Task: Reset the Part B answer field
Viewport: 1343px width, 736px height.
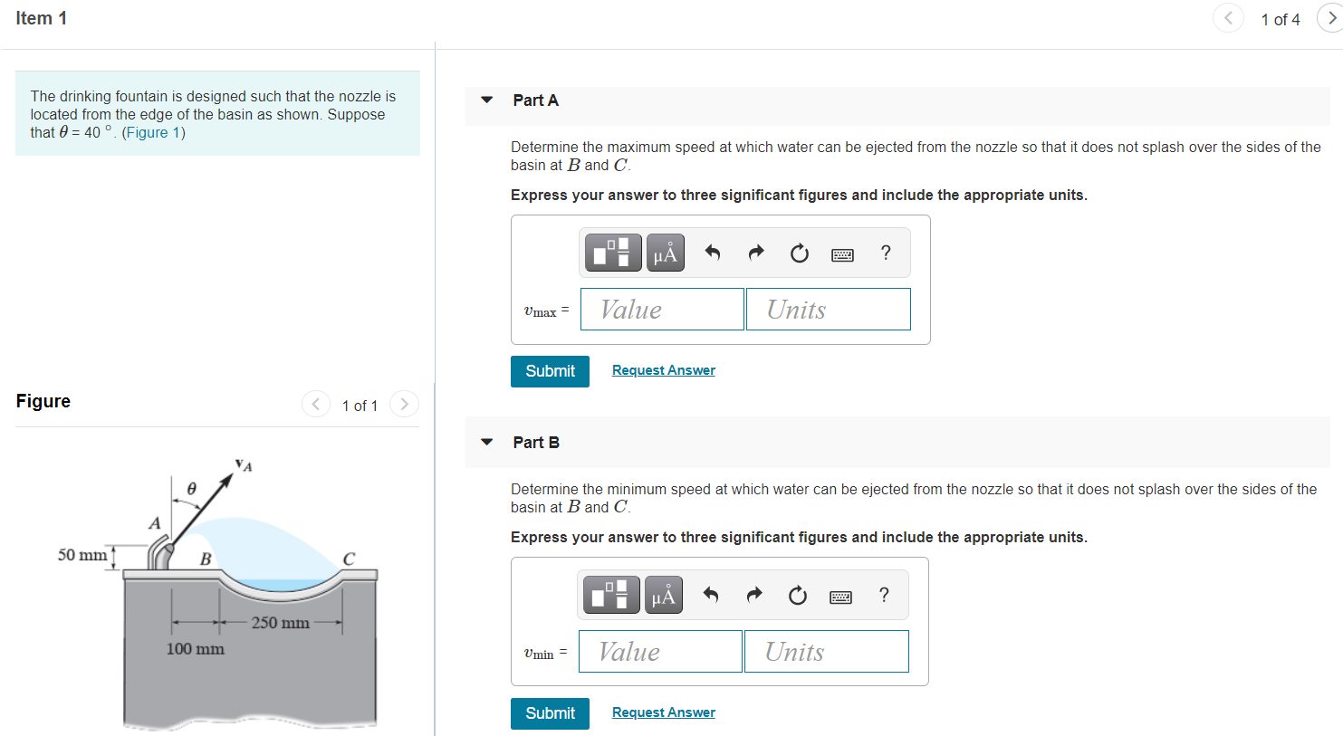Action: click(798, 595)
